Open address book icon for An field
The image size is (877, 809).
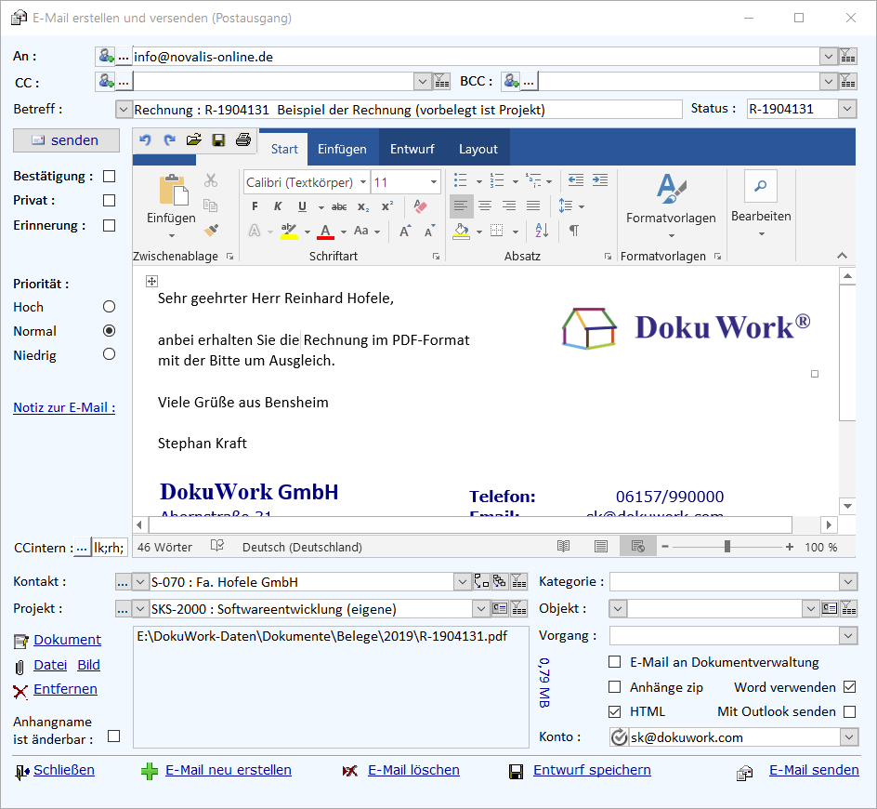coord(105,57)
